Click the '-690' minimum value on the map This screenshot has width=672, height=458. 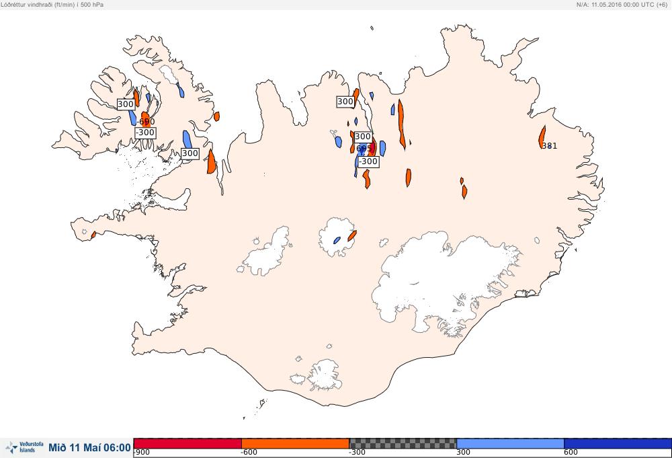point(146,122)
